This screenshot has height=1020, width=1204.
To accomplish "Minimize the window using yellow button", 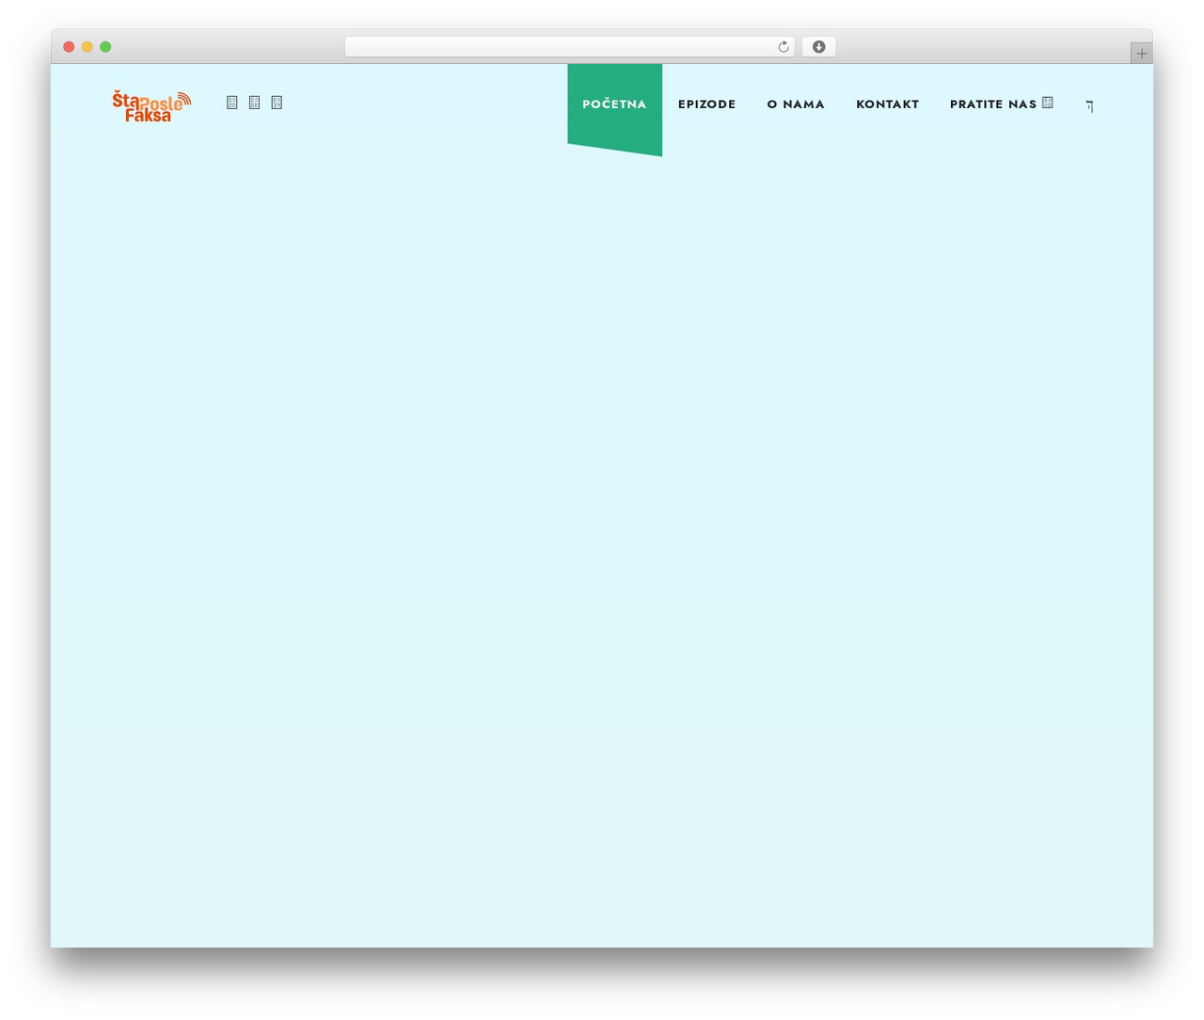I will (x=87, y=47).
